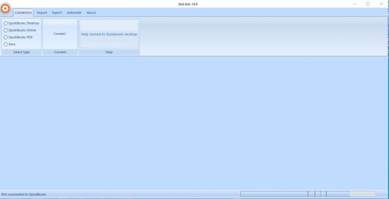This screenshot has height=199, width=389.
Task: Go to the Automate tab
Action: click(x=74, y=13)
